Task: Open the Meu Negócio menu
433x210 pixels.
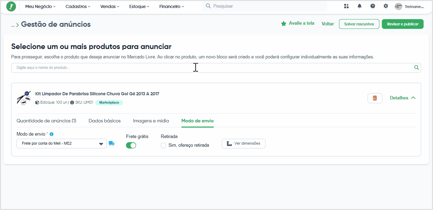Action: click(x=40, y=6)
